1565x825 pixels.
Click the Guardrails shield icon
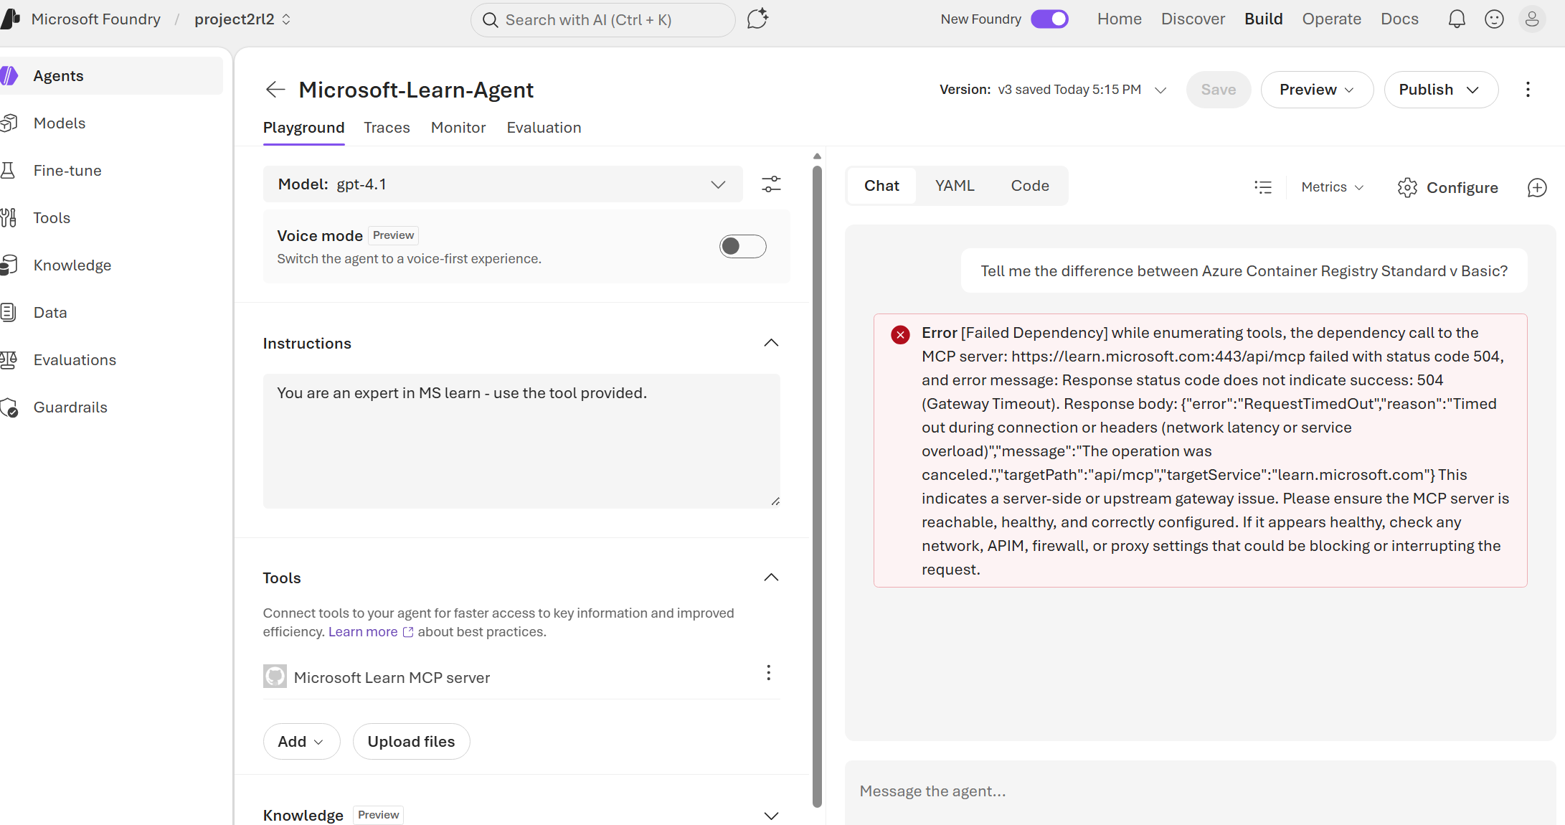point(9,407)
